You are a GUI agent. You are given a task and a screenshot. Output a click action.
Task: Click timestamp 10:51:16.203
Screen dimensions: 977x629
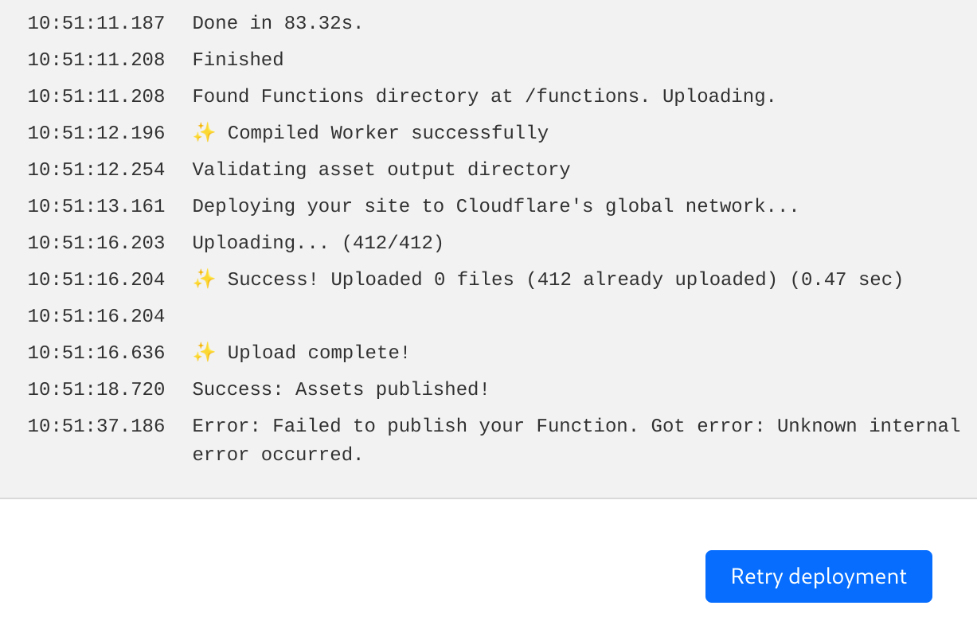click(x=96, y=244)
